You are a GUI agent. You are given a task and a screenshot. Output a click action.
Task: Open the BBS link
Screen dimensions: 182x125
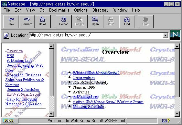10,56
